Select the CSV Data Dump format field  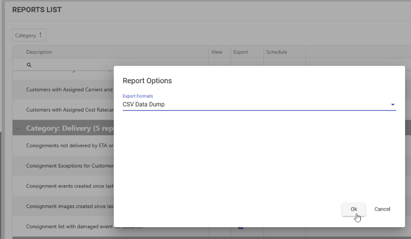(256, 105)
